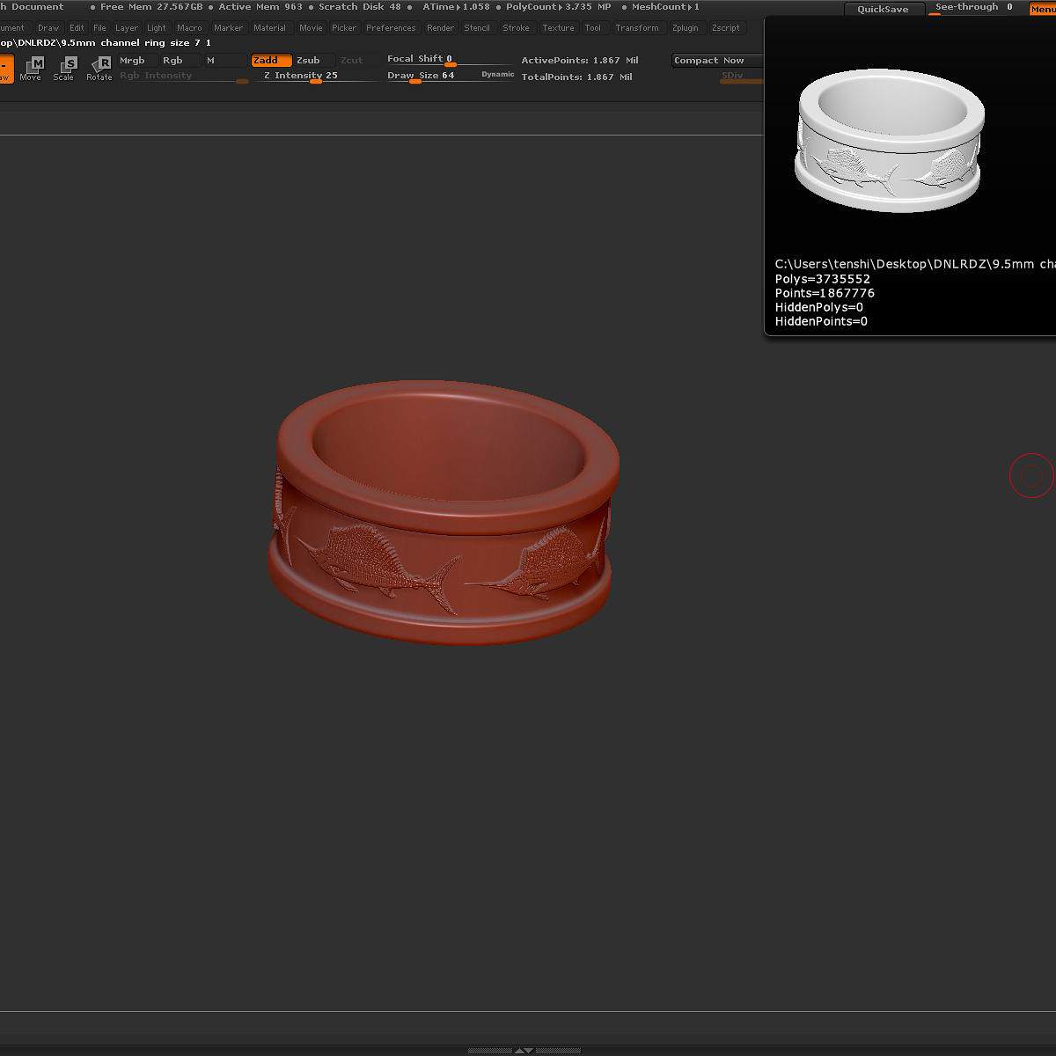This screenshot has width=1056, height=1056.
Task: Click the Polys=3735552 text in popup
Action: [x=823, y=279]
